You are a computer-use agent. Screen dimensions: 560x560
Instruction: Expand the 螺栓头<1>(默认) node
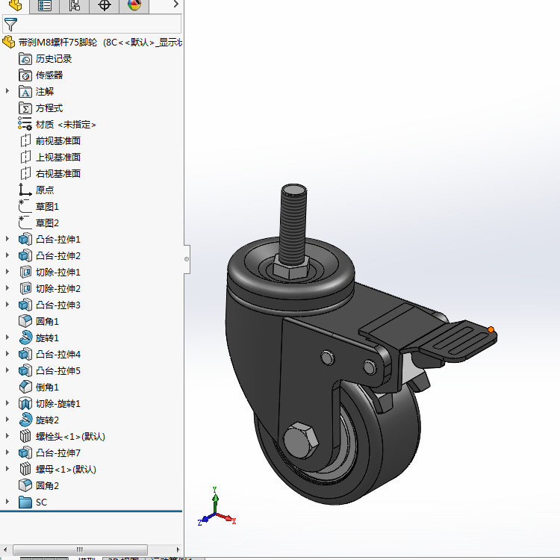coord(7,436)
